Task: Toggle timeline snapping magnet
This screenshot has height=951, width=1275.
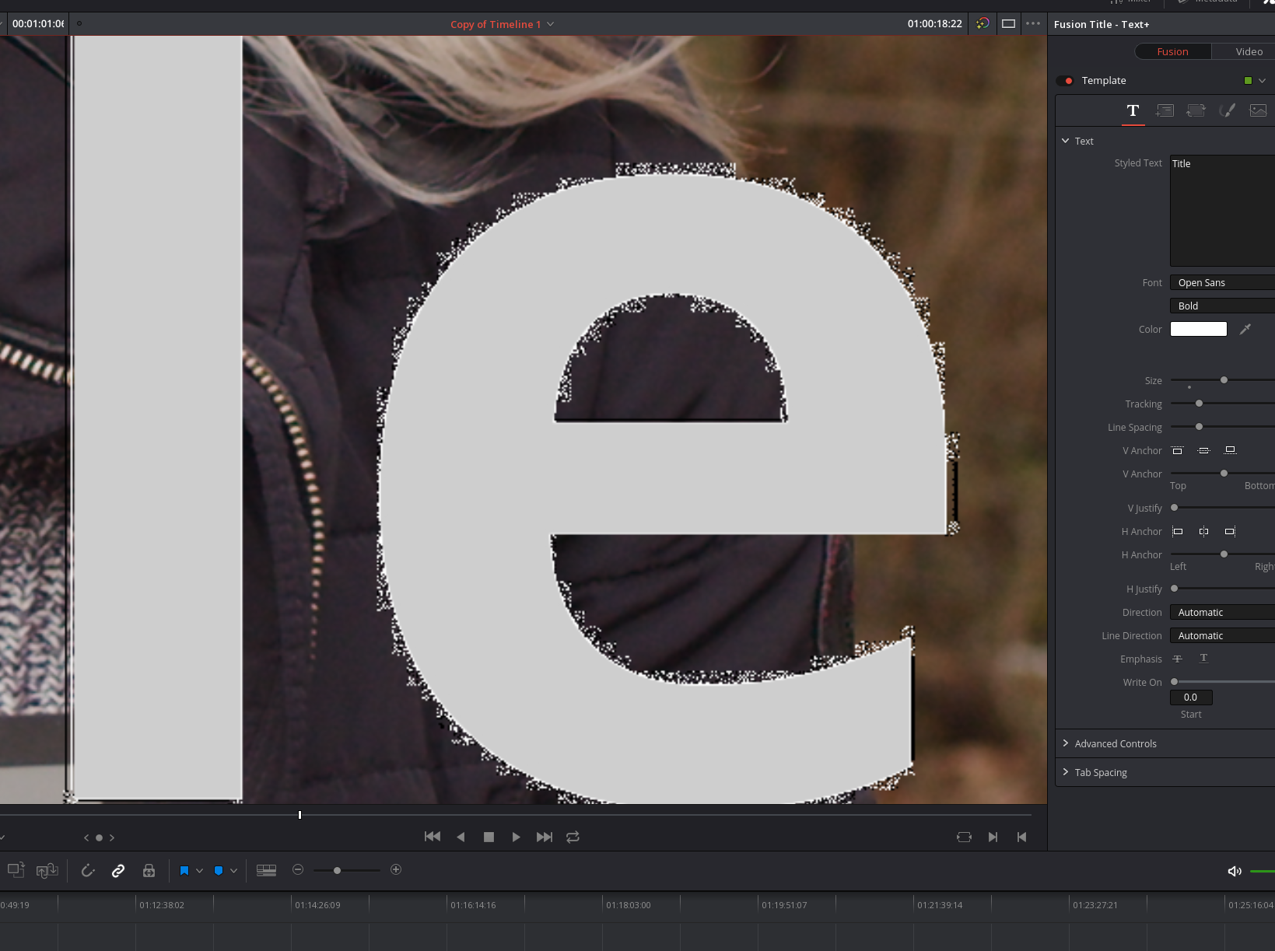Action: click(88, 871)
